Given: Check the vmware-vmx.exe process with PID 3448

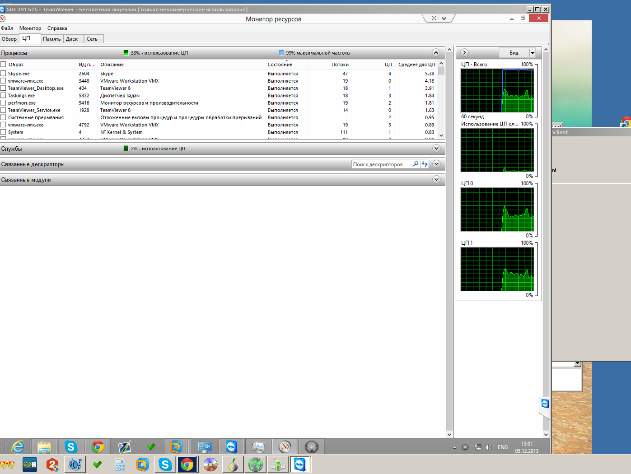Looking at the screenshot, I should pyautogui.click(x=3, y=81).
